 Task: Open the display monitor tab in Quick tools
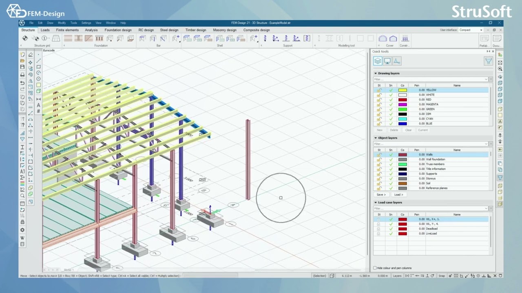click(387, 61)
